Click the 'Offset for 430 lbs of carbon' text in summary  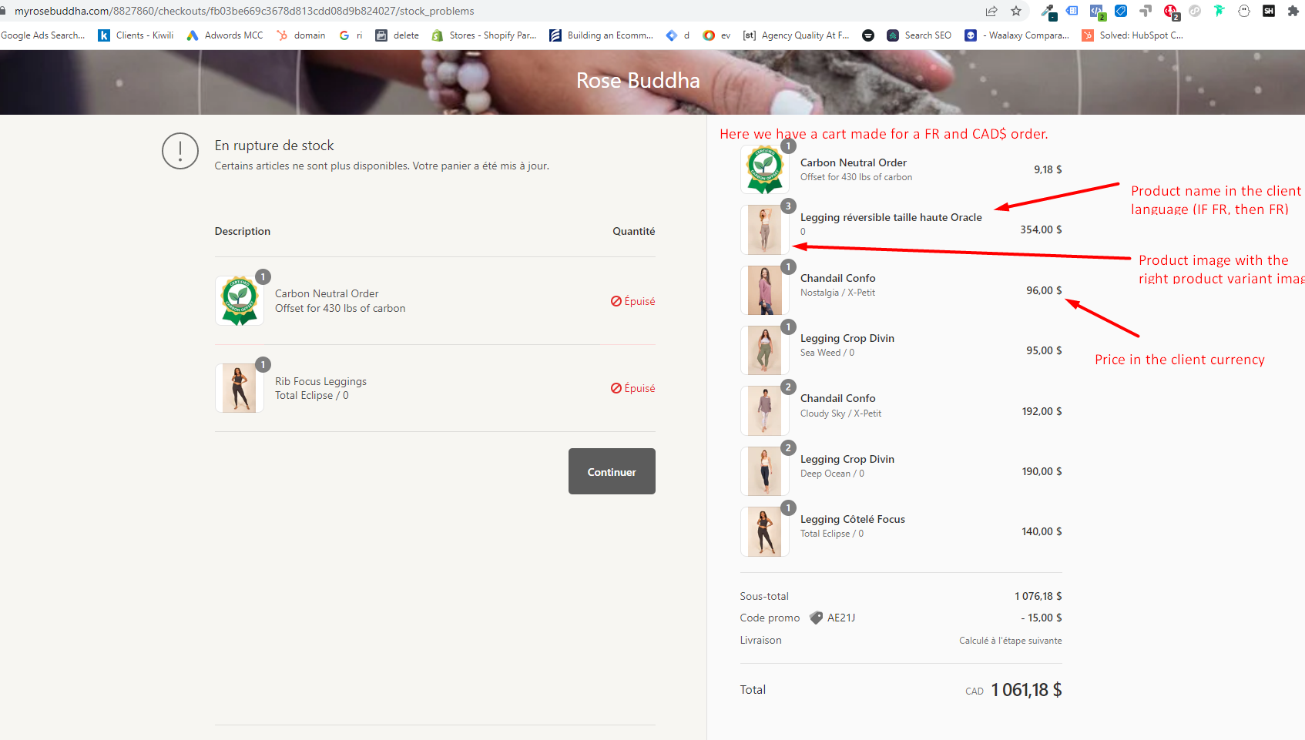[x=856, y=177]
